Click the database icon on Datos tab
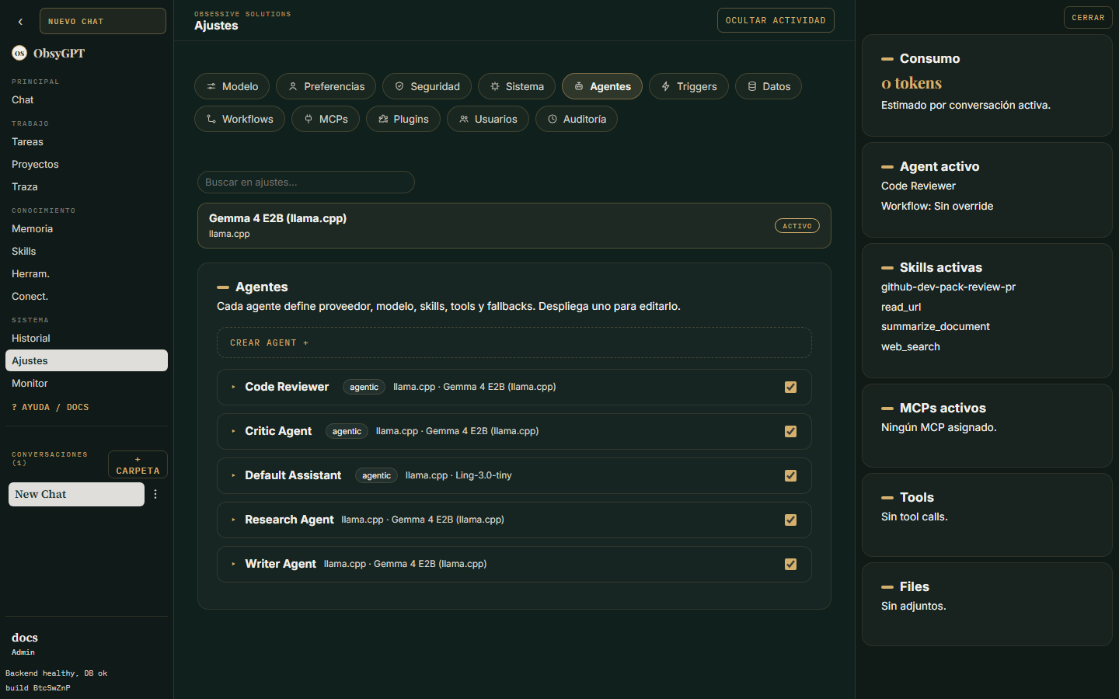 [x=752, y=86]
